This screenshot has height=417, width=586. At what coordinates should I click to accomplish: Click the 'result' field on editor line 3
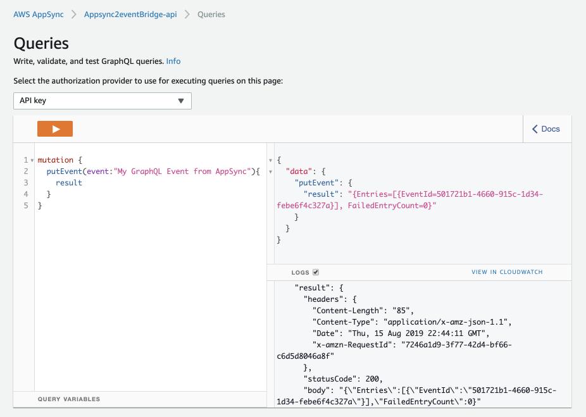pyautogui.click(x=69, y=183)
